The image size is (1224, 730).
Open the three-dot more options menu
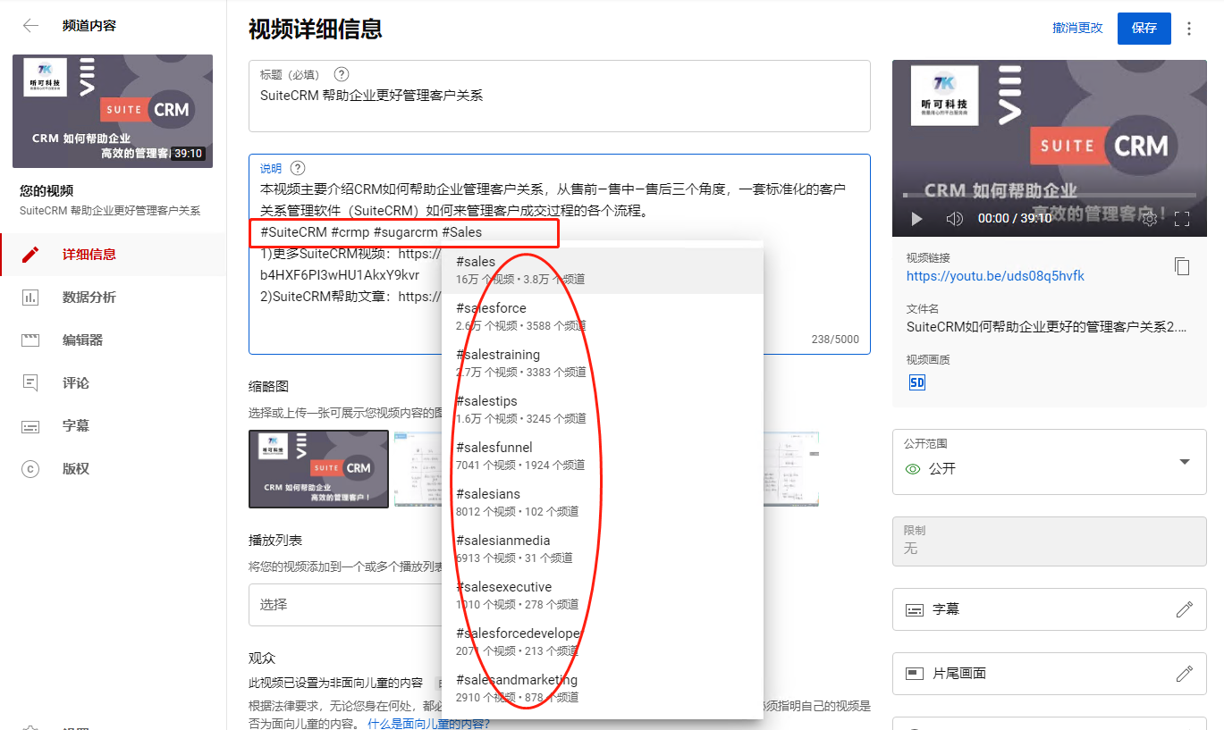click(1188, 29)
